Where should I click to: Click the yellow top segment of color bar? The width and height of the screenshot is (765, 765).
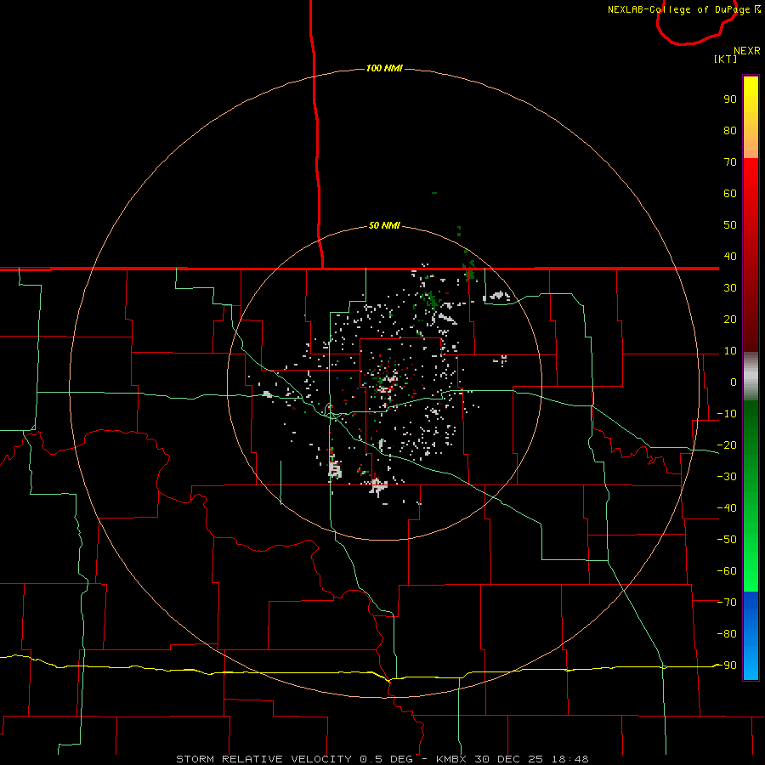pos(751,93)
